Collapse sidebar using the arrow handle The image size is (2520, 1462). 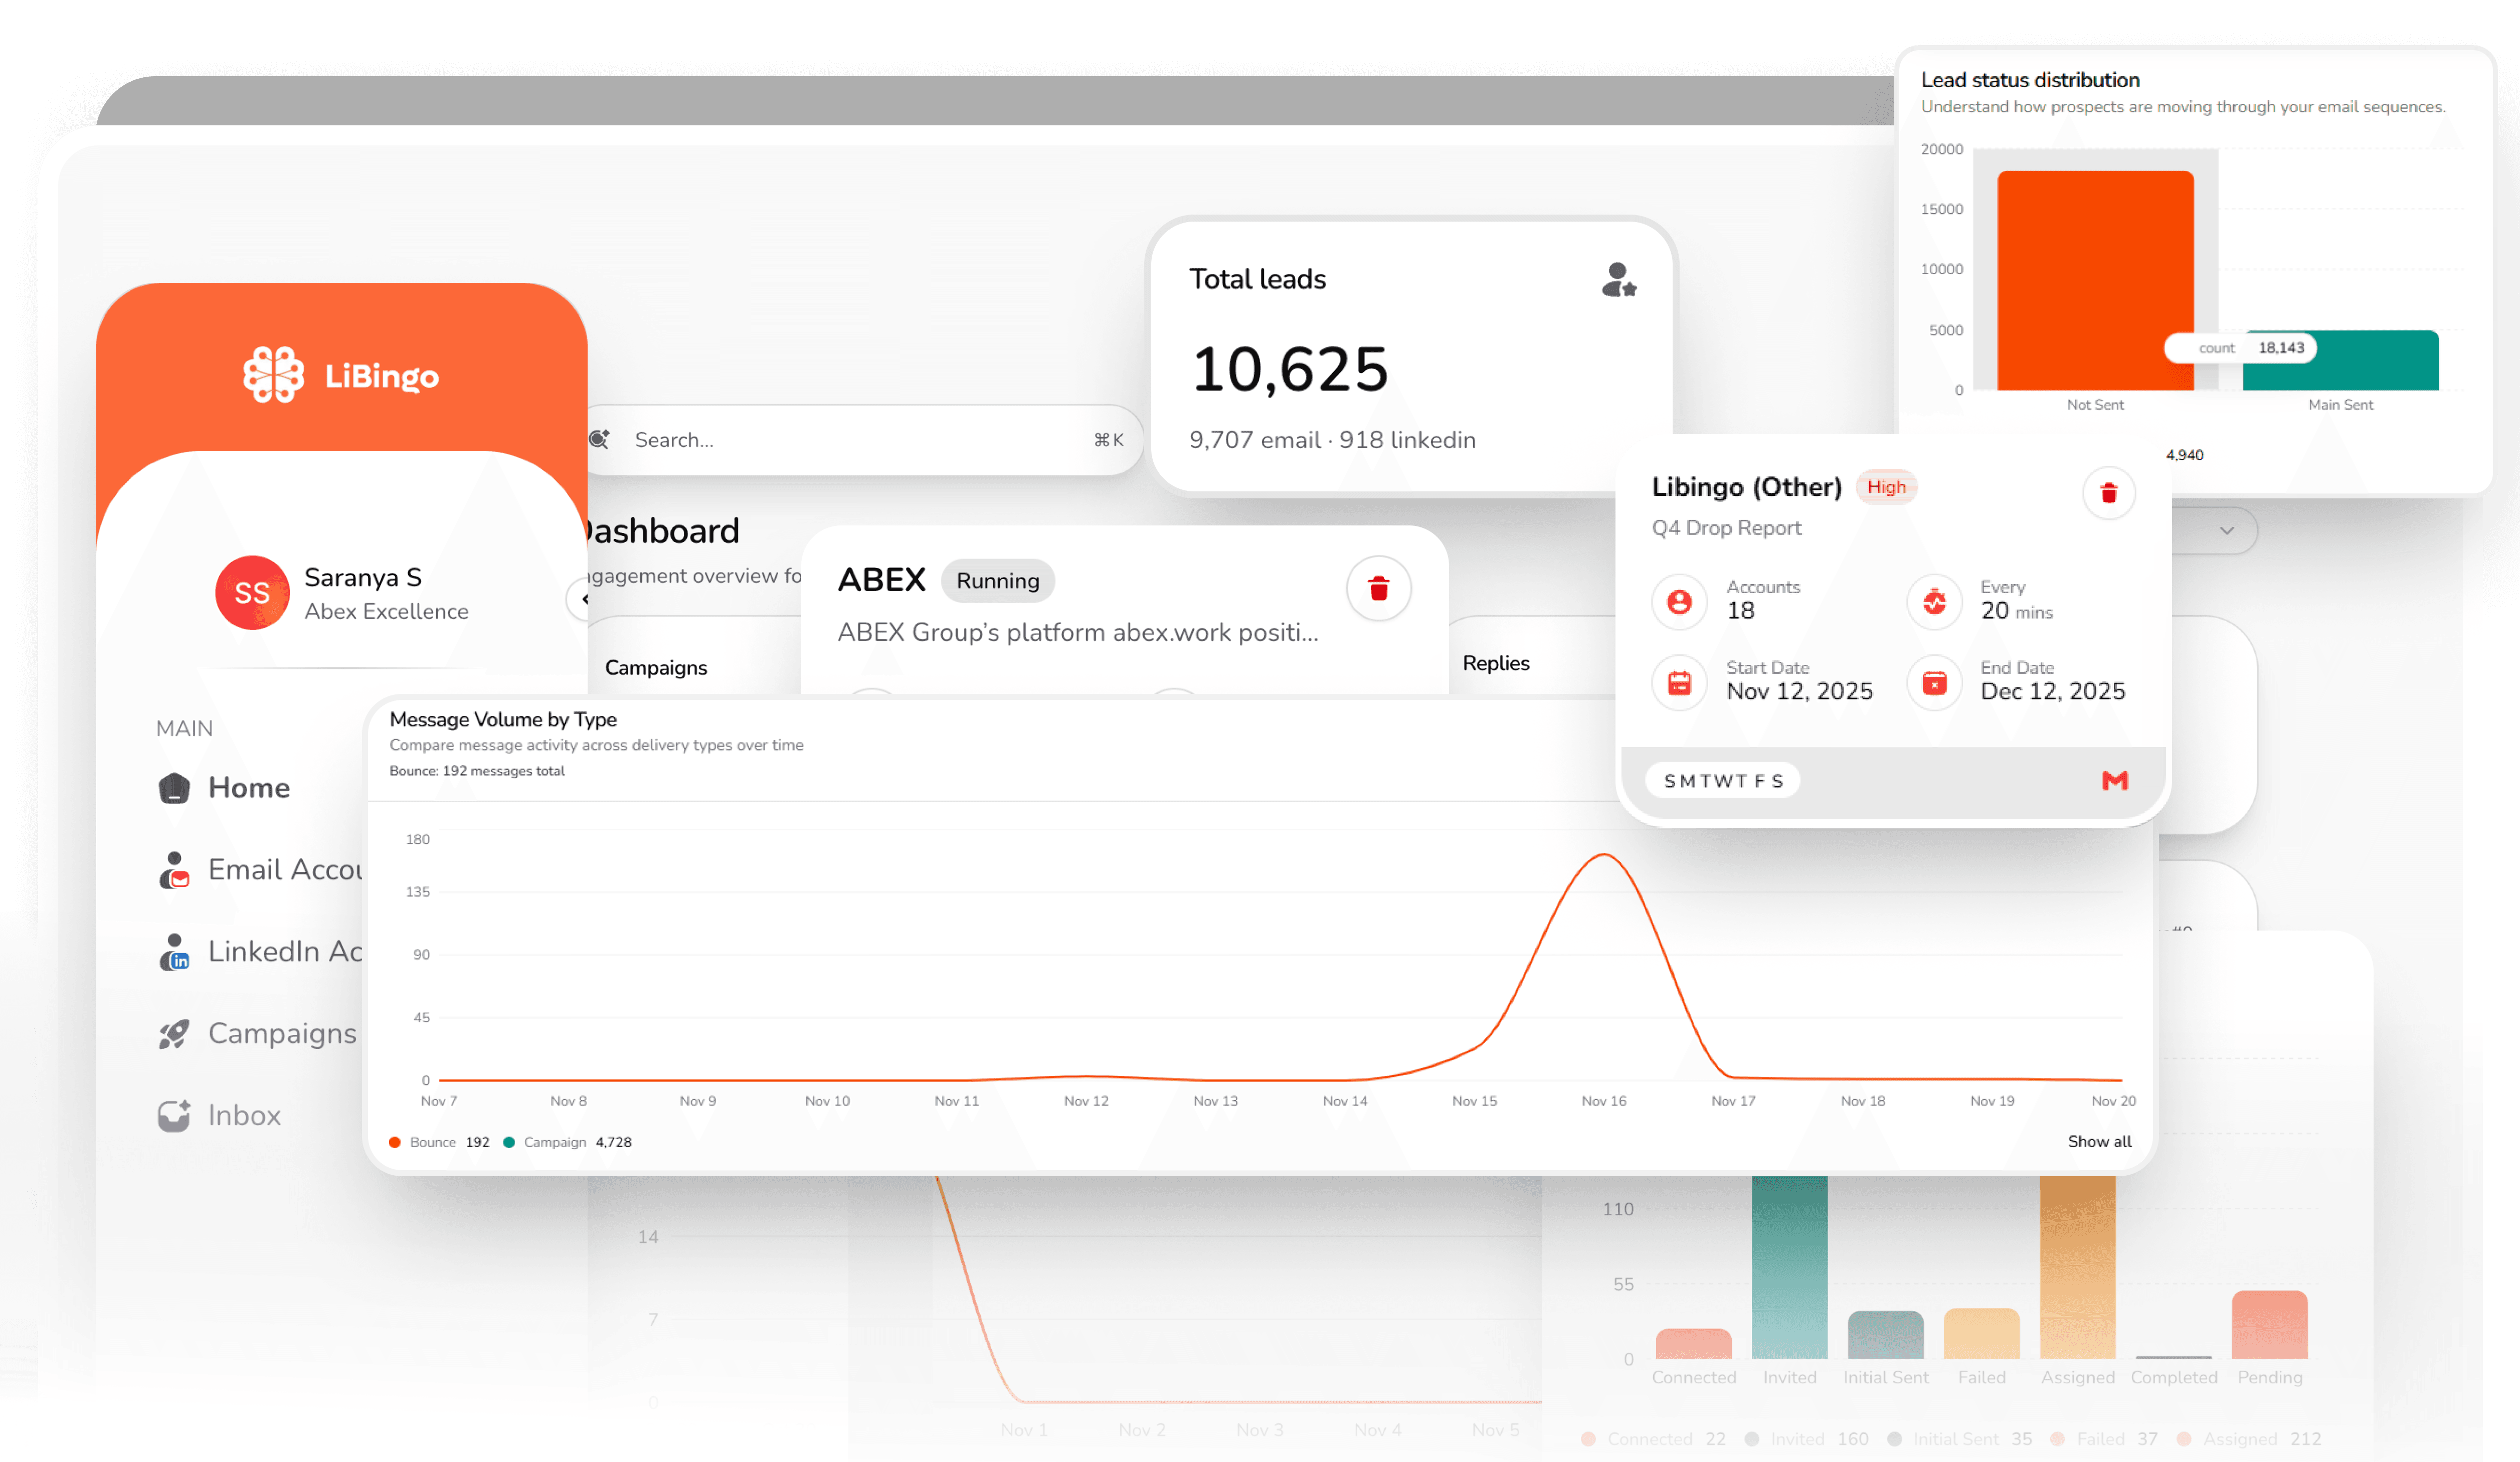[x=583, y=600]
